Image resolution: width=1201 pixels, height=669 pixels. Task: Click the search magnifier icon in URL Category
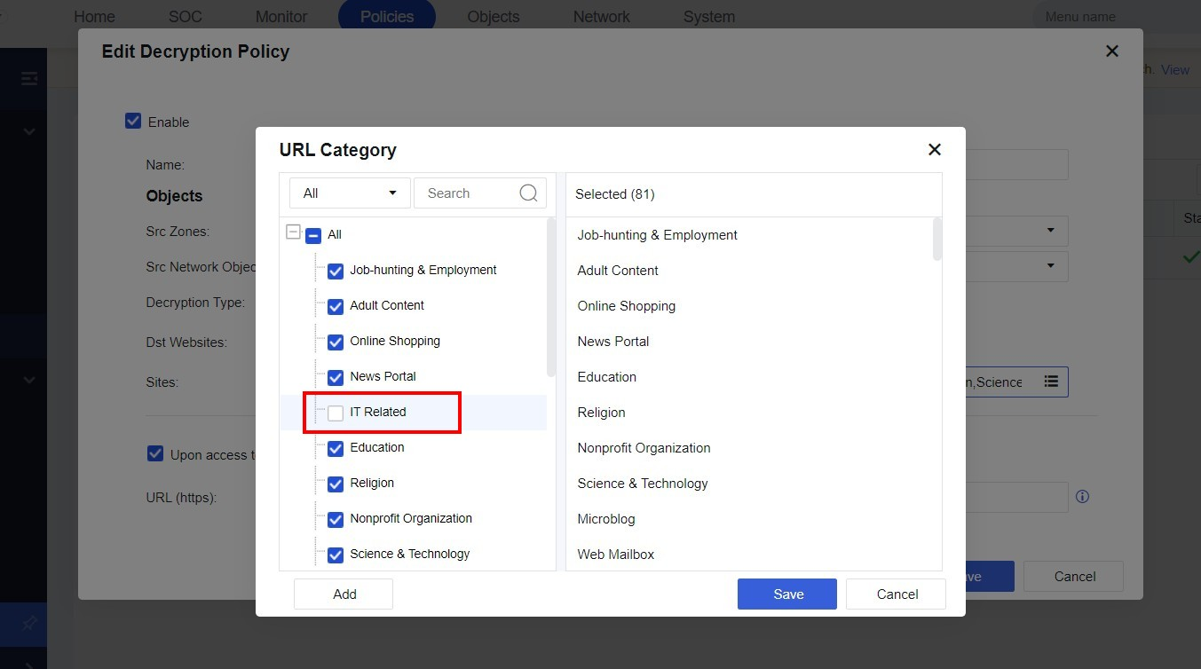pyautogui.click(x=528, y=193)
